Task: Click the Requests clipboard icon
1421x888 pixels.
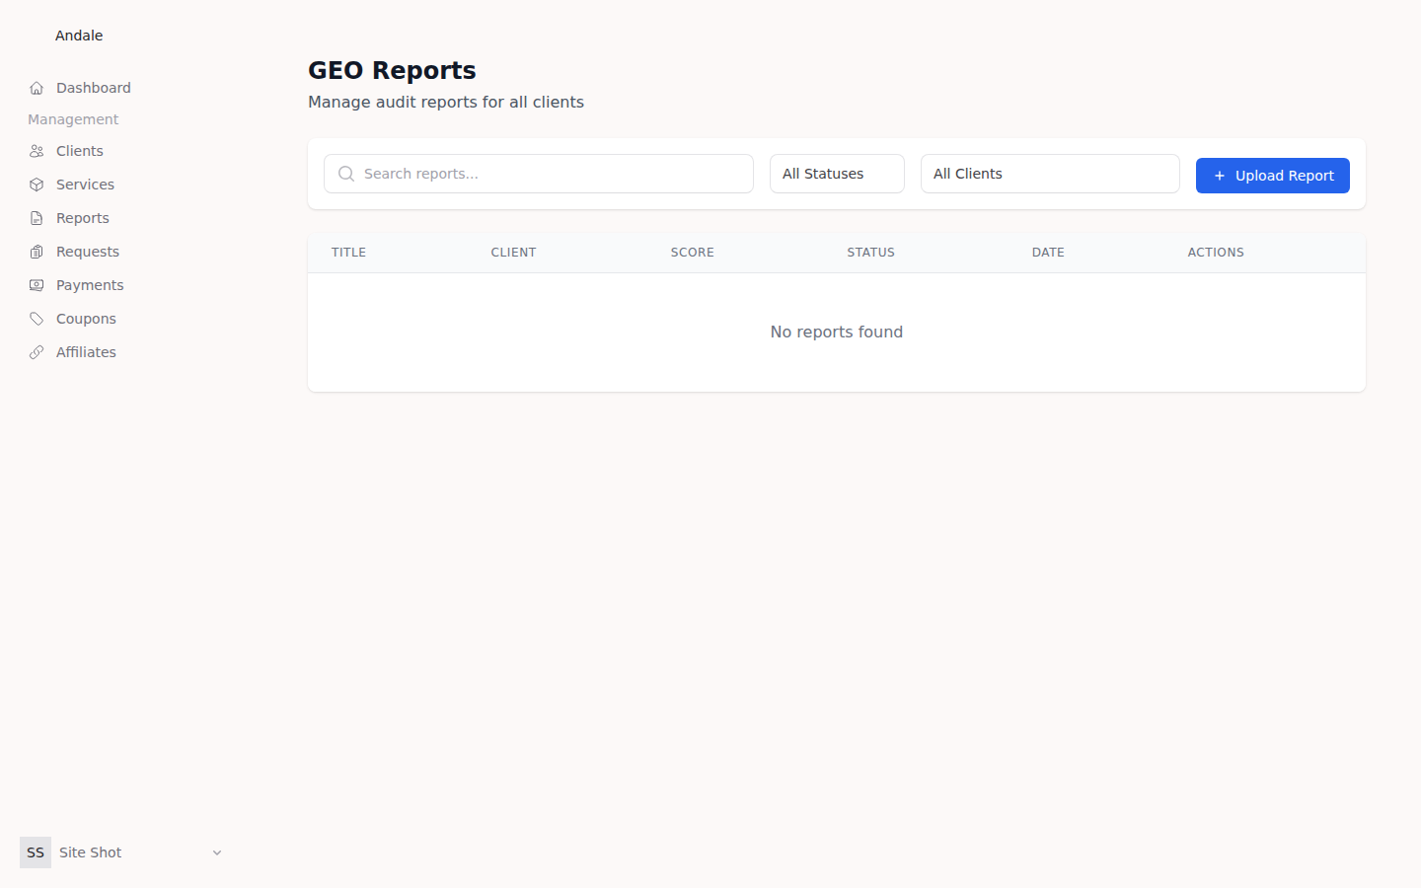Action: (37, 252)
